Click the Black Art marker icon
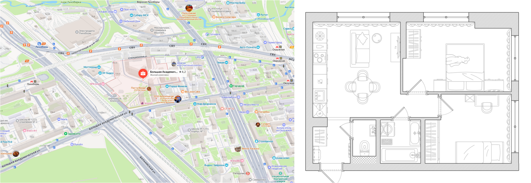Image resolution: width=531 pixels, height=183 pixels. click(x=24, y=130)
